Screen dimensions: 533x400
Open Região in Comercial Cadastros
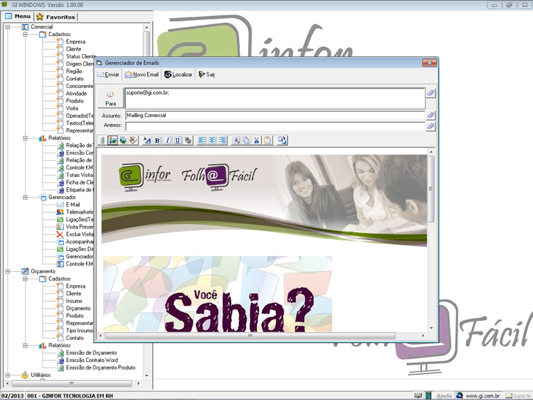(74, 71)
